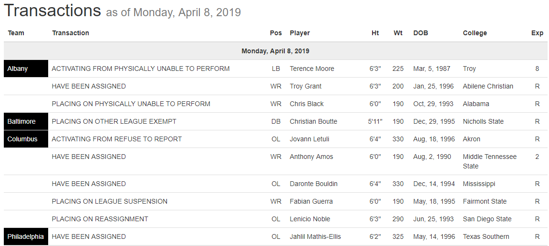Click Christian Boutte player name
549x246 pixels.
click(x=313, y=121)
